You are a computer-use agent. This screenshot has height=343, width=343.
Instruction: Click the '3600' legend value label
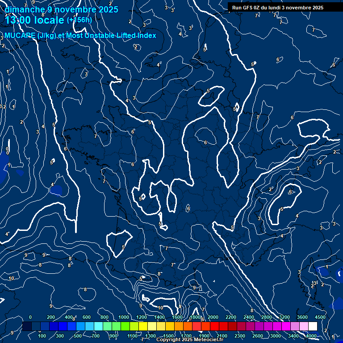point(302,317)
